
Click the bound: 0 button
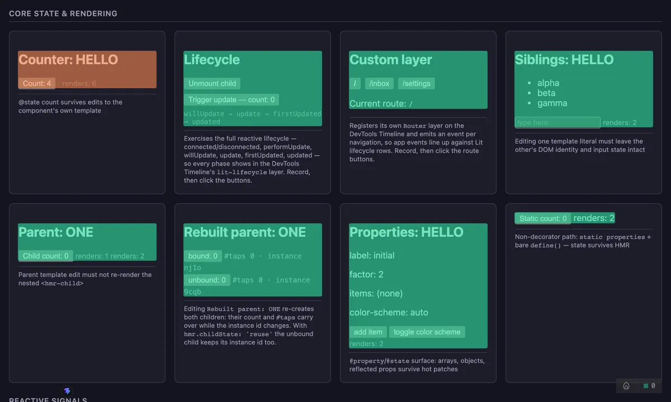point(203,256)
